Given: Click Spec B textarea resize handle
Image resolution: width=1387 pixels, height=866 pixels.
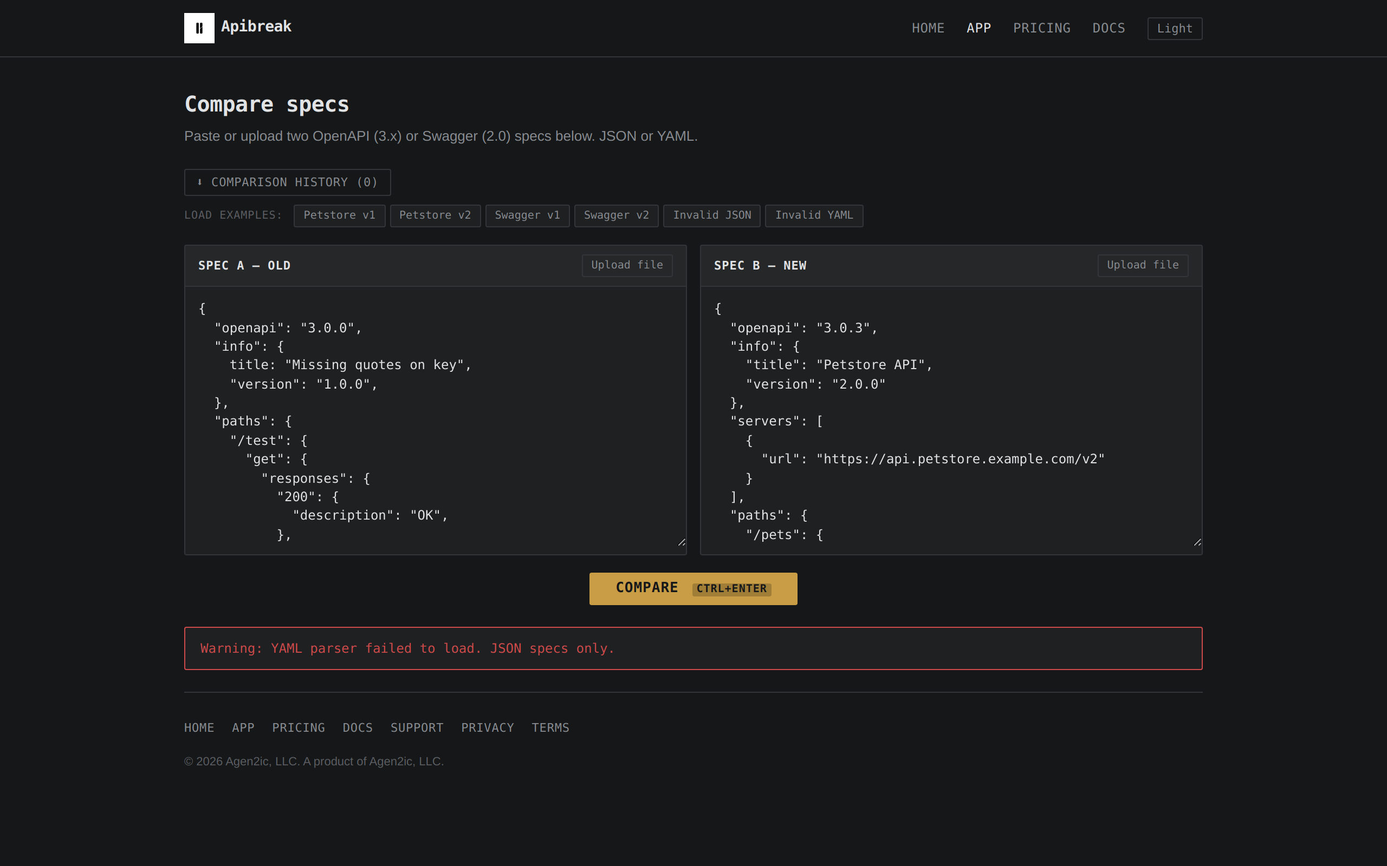Looking at the screenshot, I should (x=1197, y=542).
